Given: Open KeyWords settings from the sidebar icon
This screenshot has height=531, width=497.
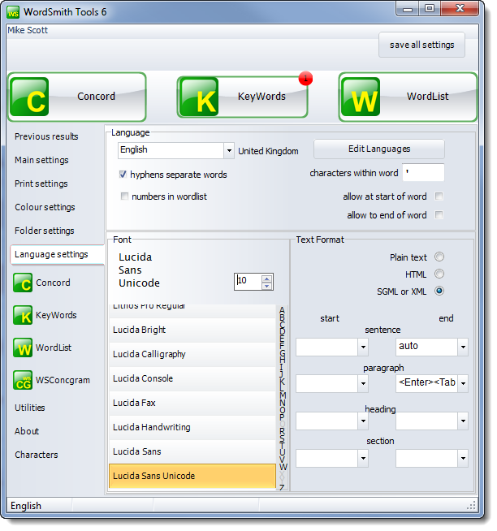Looking at the screenshot, I should (x=23, y=316).
